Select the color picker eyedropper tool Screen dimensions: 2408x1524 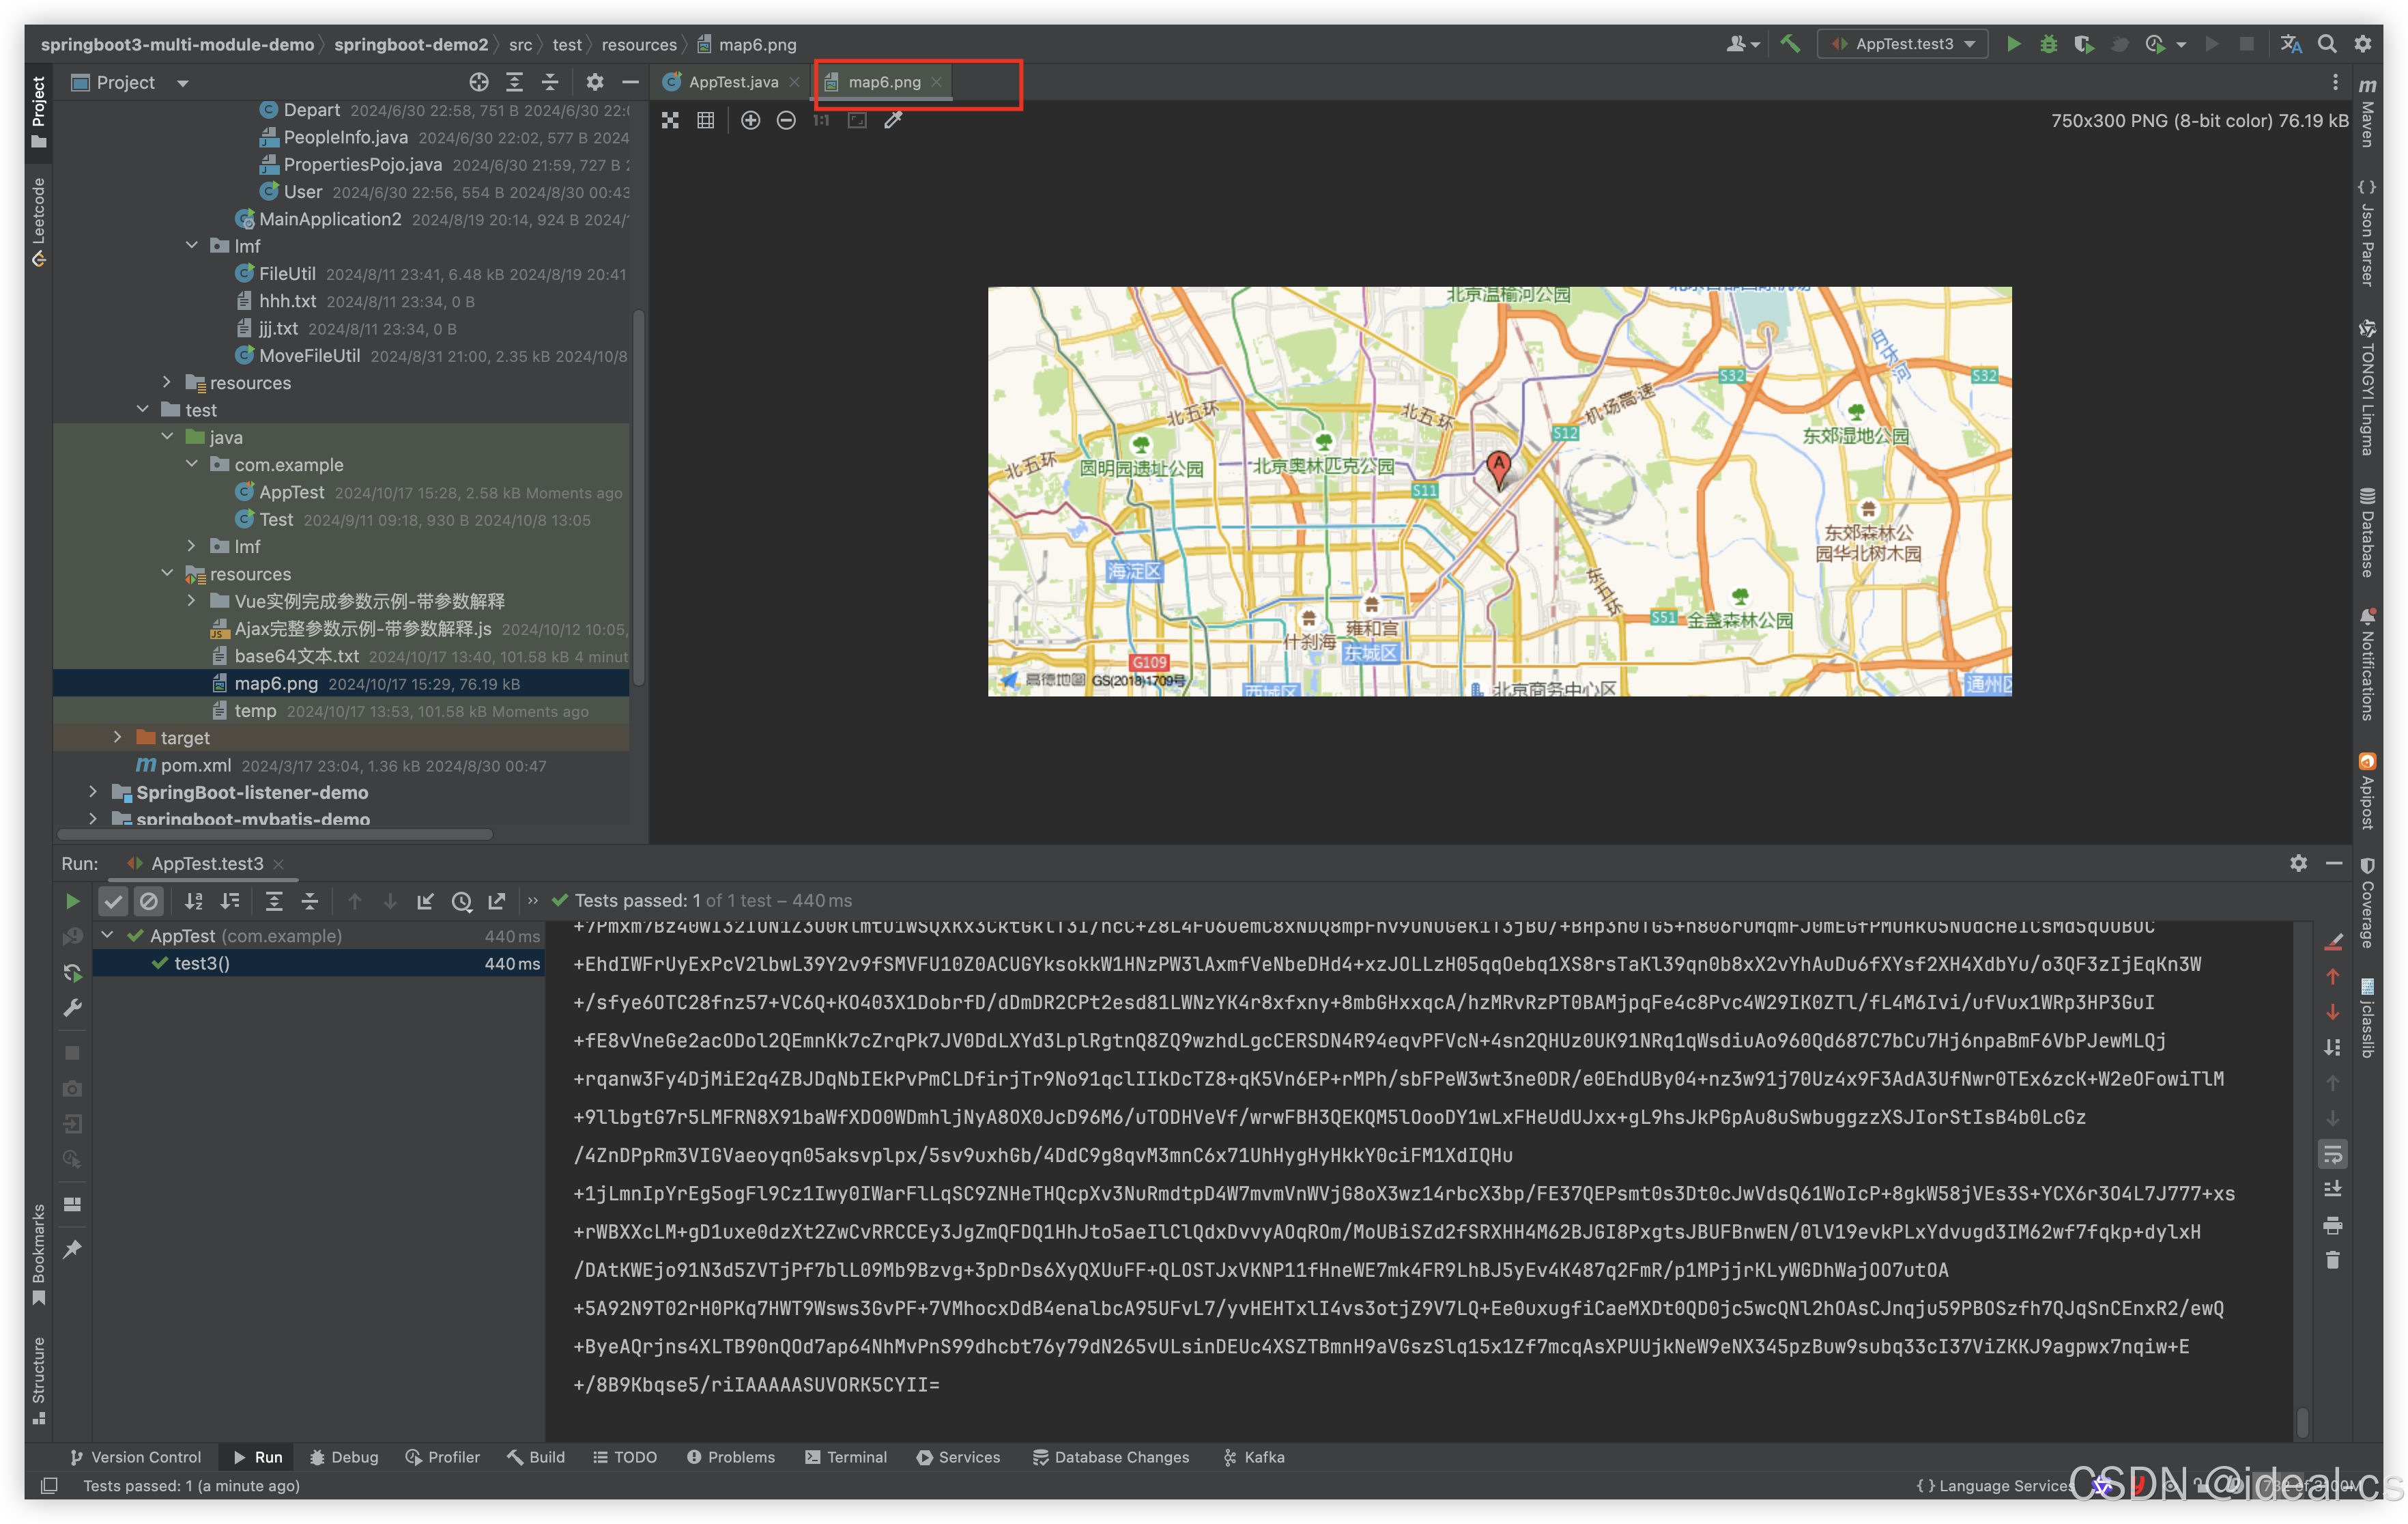[893, 121]
